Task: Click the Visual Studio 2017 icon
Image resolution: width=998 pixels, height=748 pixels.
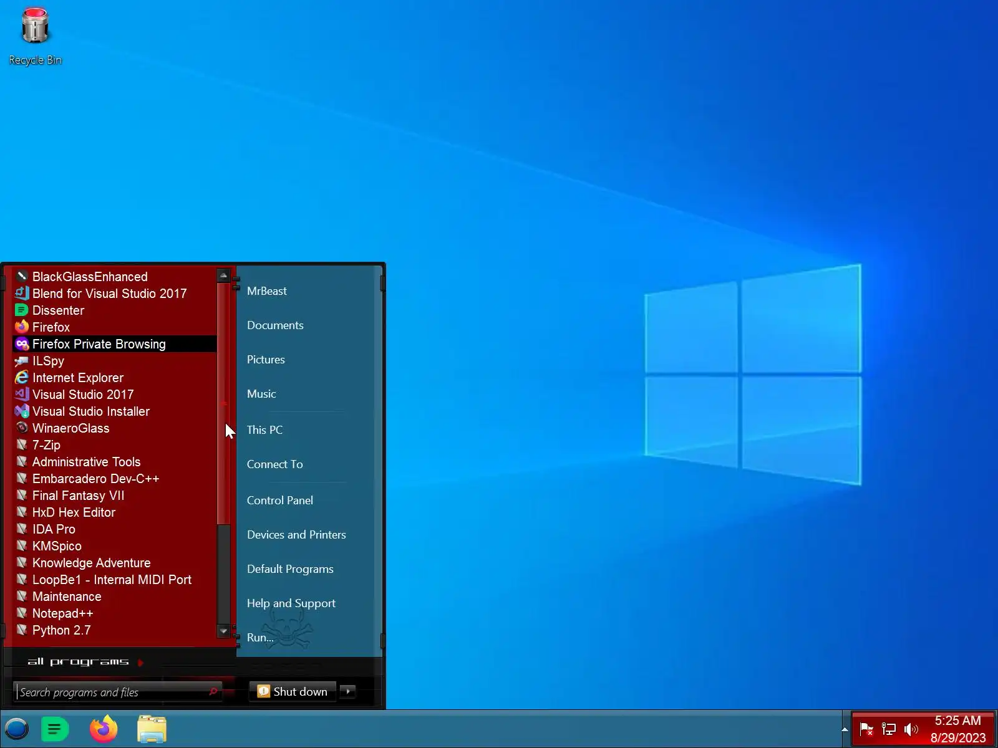Action: click(x=22, y=394)
